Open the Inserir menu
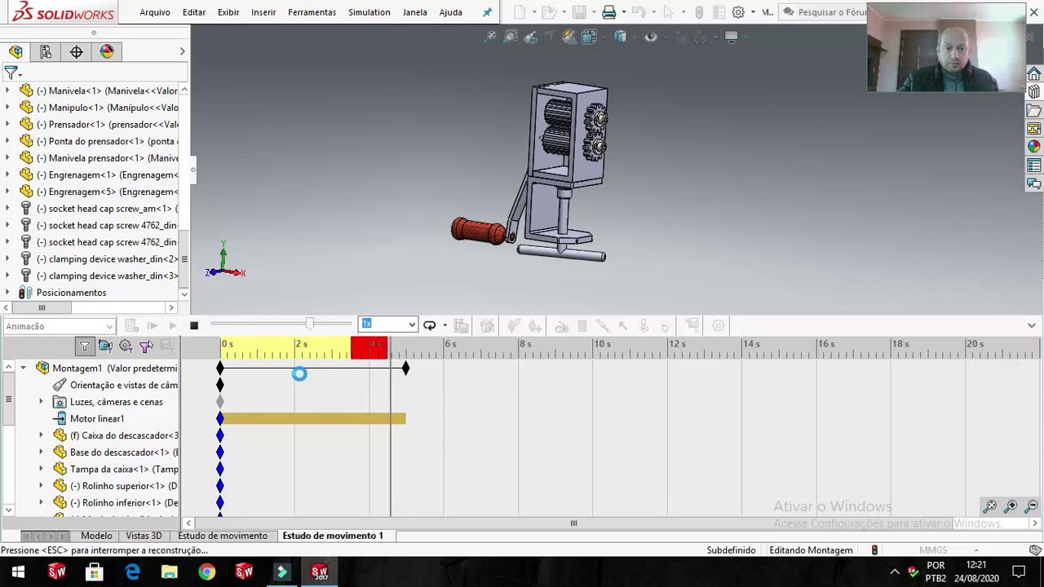Image resolution: width=1044 pixels, height=587 pixels. [x=263, y=12]
